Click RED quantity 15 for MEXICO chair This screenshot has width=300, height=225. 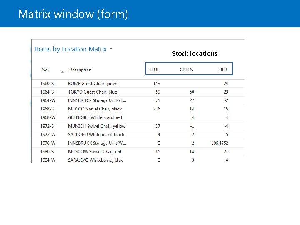pos(226,109)
